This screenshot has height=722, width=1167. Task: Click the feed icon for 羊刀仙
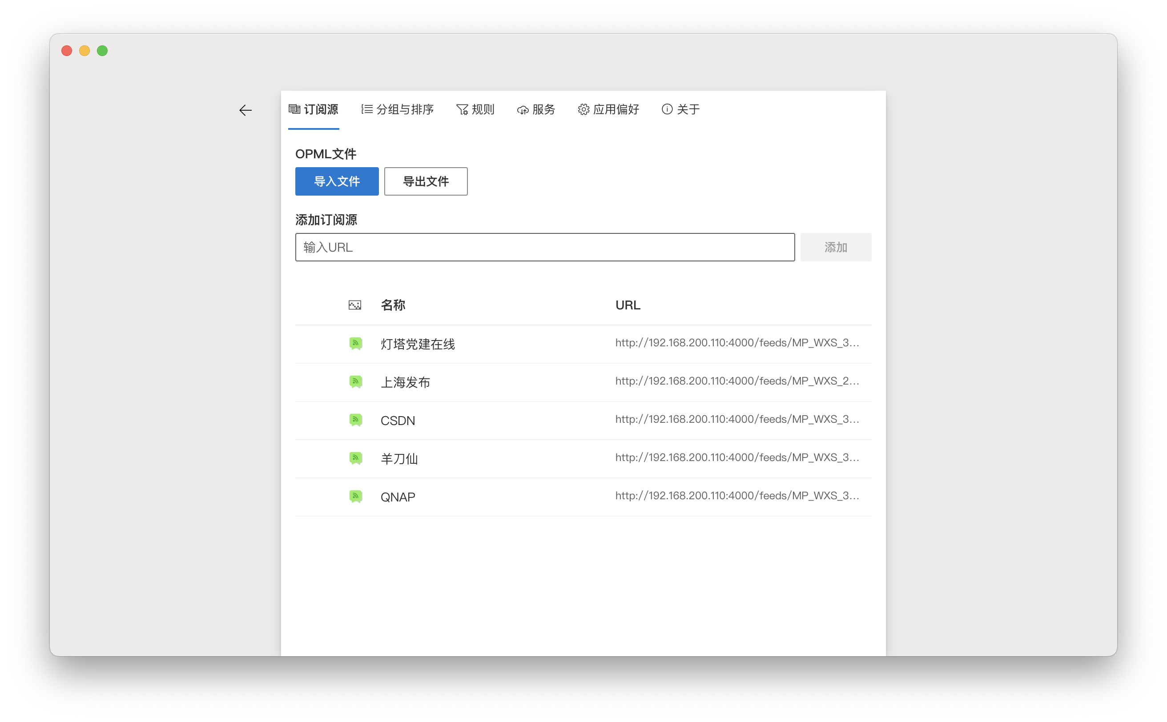(x=355, y=458)
